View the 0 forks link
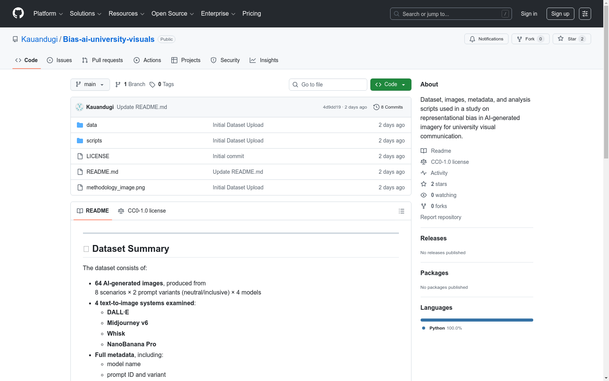 point(434,206)
